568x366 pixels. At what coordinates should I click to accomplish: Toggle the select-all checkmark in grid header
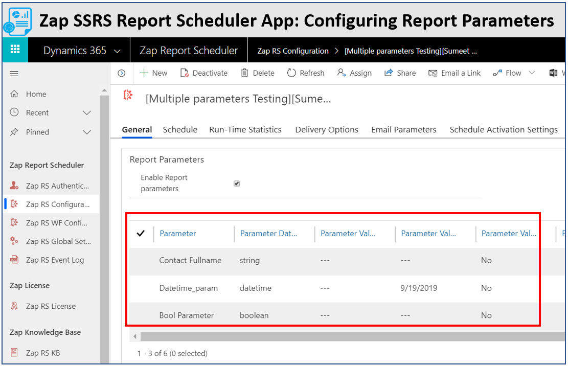141,234
